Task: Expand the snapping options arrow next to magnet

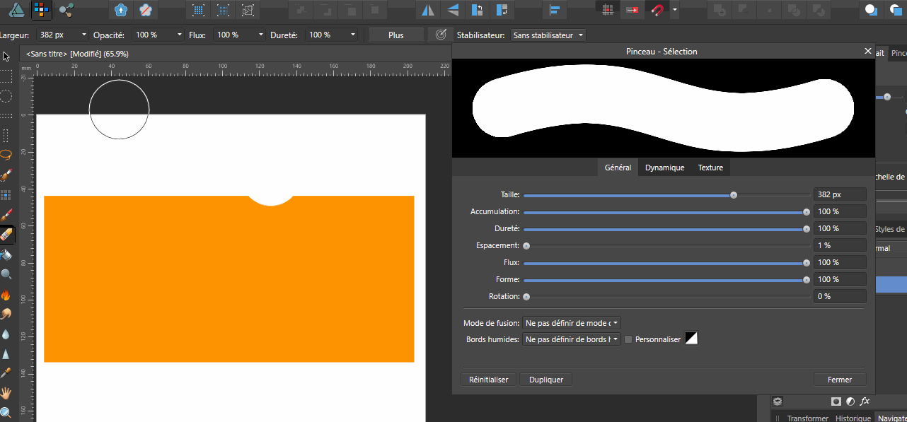Action: click(x=675, y=10)
